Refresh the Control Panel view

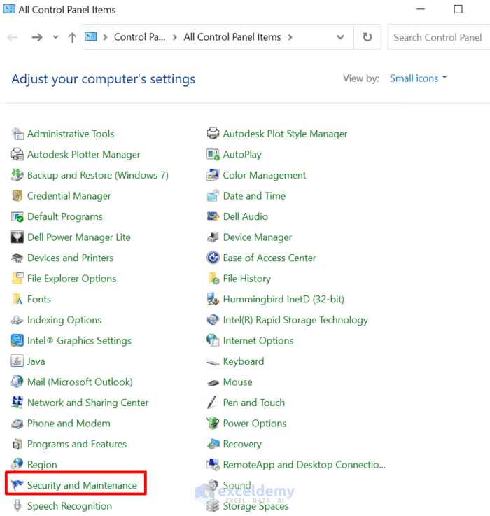367,37
